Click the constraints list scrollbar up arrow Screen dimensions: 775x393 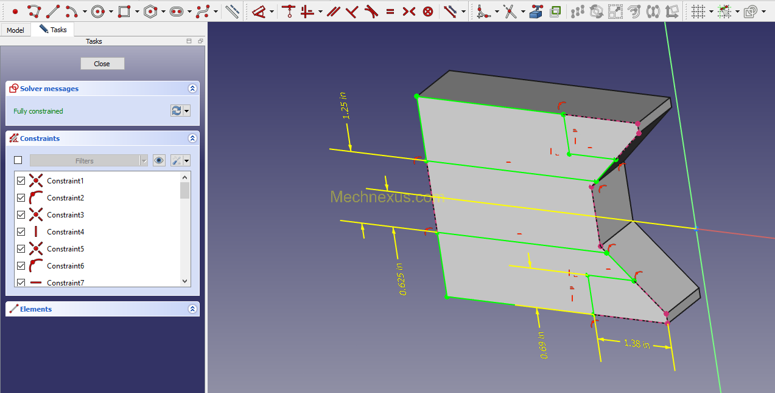pyautogui.click(x=185, y=177)
